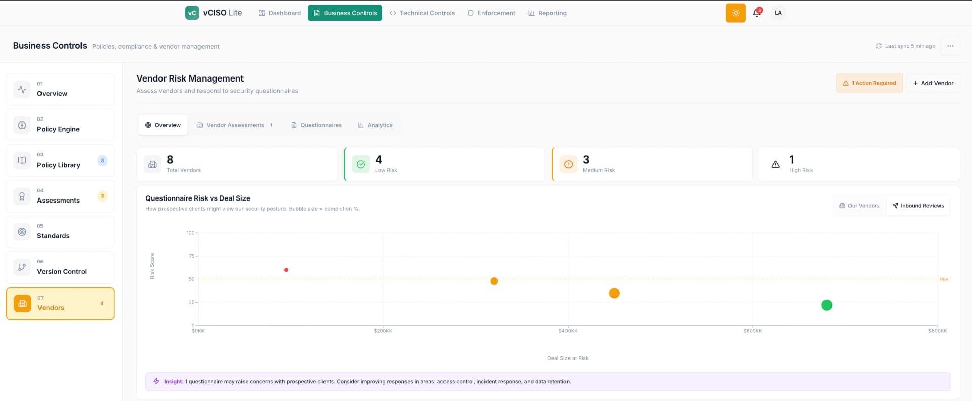972x401 pixels.
Task: Click the Deal Size at Risk axis label
Action: point(568,358)
